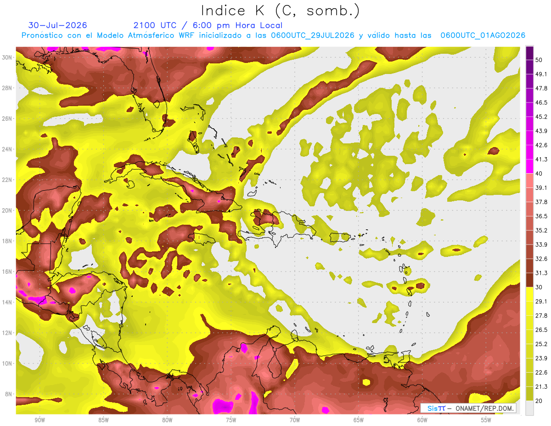Click the "10N" latitude axis label

pyautogui.click(x=7, y=364)
